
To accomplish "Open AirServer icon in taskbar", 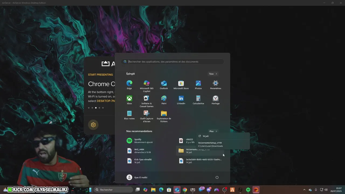I will click(193, 190).
